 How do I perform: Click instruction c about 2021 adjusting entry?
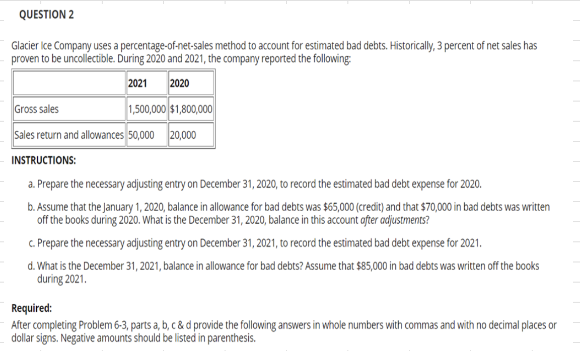[x=255, y=243]
